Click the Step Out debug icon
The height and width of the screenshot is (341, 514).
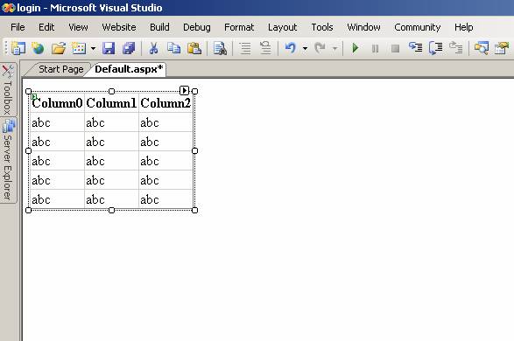tap(455, 48)
